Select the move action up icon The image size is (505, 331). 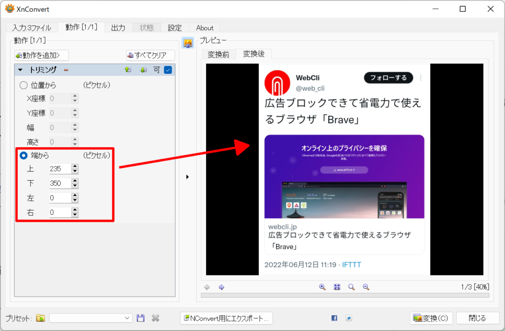pos(128,69)
